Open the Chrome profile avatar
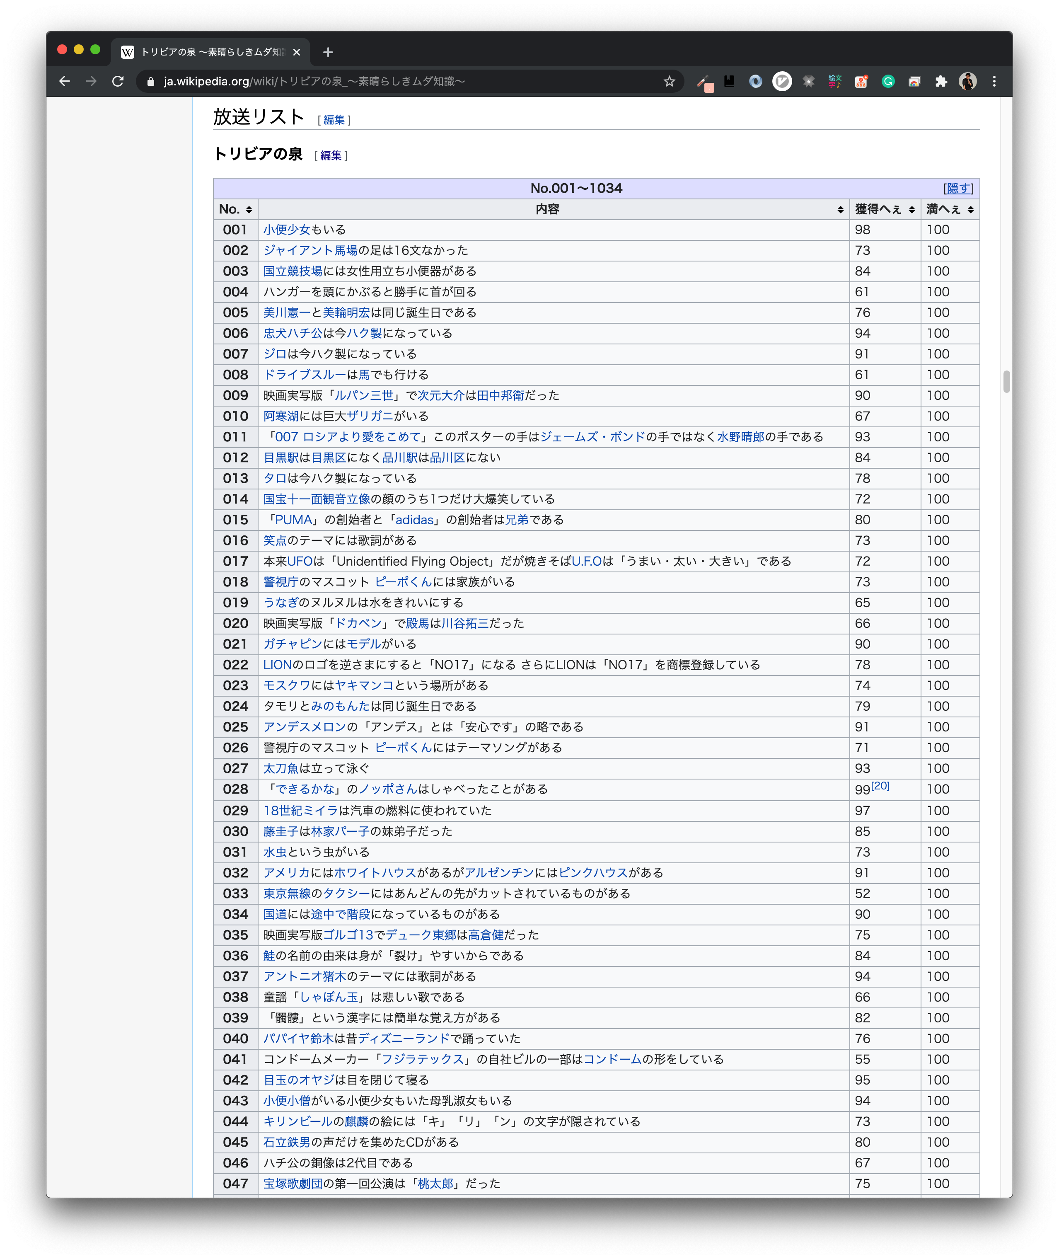1059x1259 pixels. pyautogui.click(x=967, y=81)
